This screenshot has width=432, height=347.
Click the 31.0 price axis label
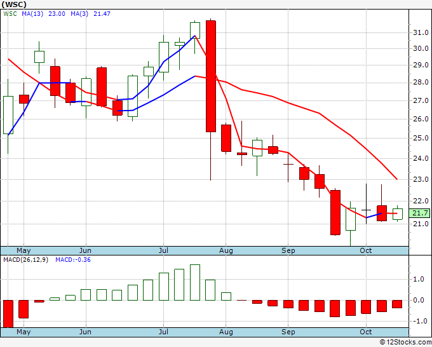[x=421, y=32]
